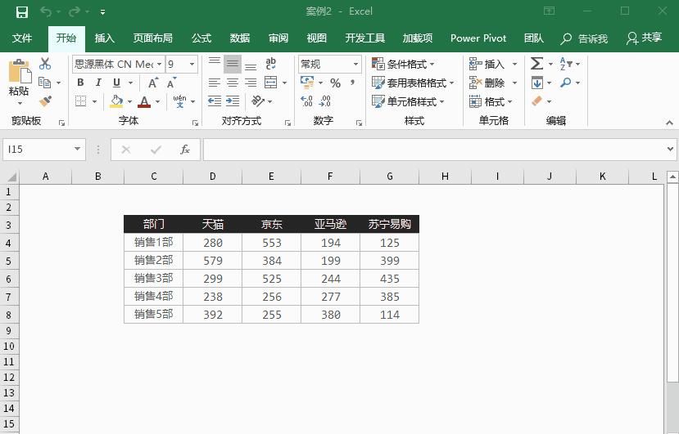Copy selection using the copy icon

click(44, 82)
